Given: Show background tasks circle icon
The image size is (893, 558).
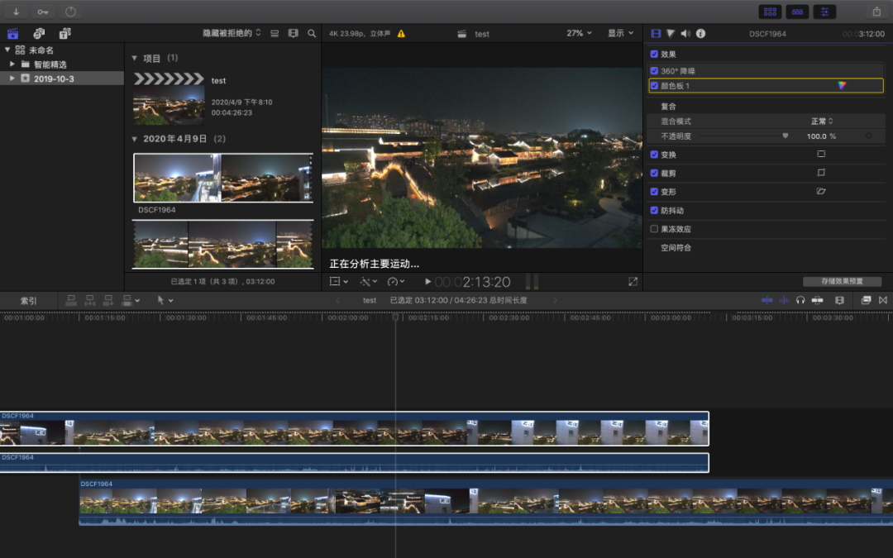Looking at the screenshot, I should [70, 12].
